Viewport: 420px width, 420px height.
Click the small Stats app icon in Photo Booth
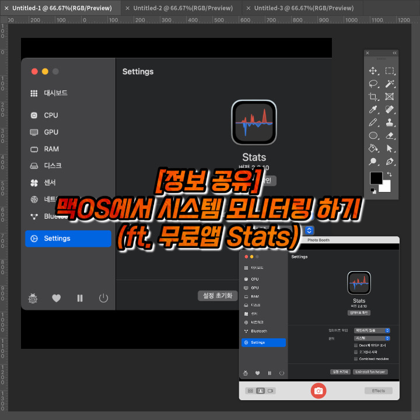point(359,283)
